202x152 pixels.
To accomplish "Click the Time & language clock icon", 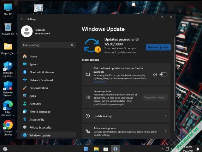I will coord(25,112).
